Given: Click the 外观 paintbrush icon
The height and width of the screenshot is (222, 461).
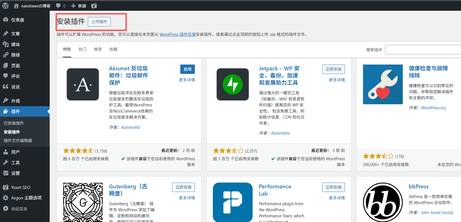Looking at the screenshot, I should pos(6,101).
